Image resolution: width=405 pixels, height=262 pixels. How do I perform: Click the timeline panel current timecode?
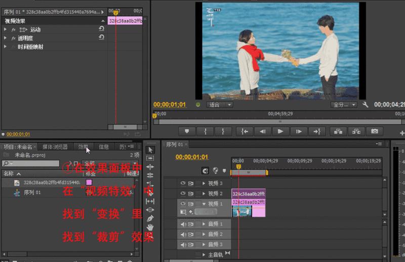(192, 157)
